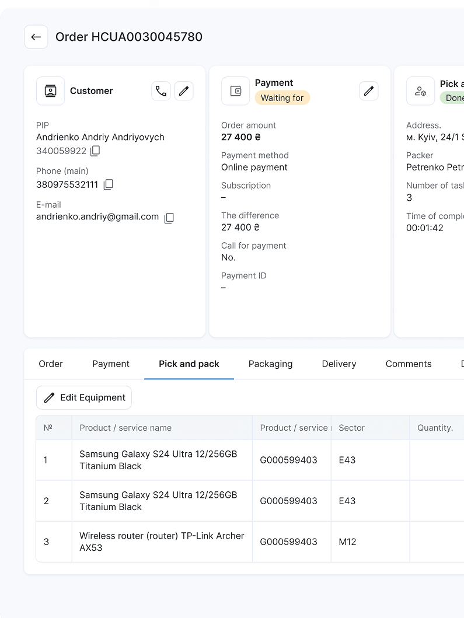Click packer name Petrenko

[435, 167]
